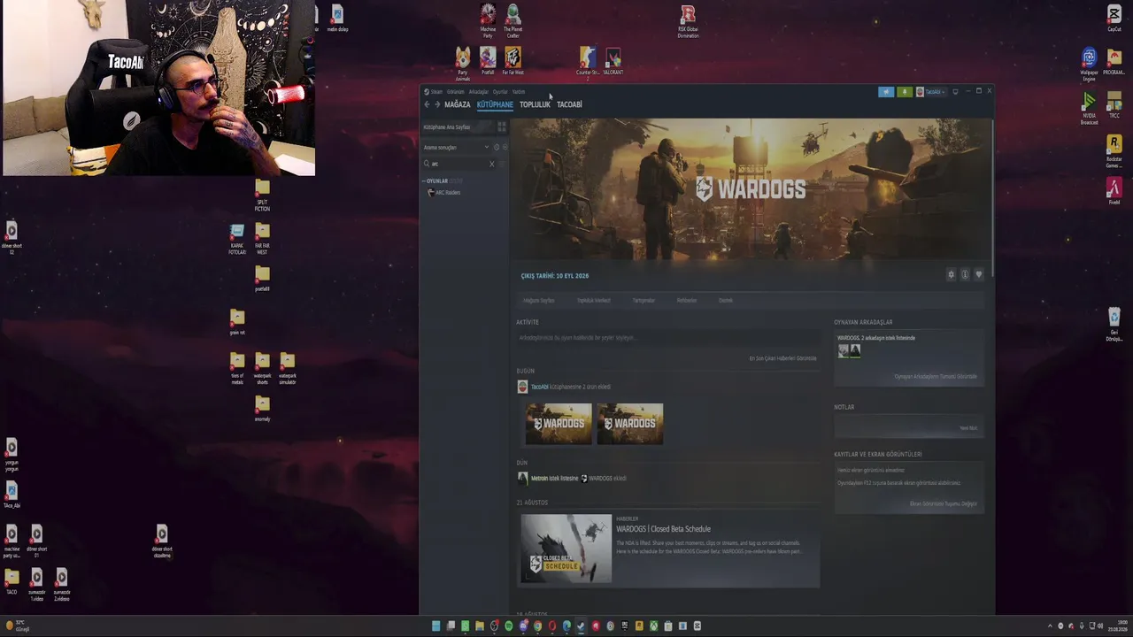Open RISK Global Domination desktop shortcut
This screenshot has height=637, width=1133.
coord(688,21)
